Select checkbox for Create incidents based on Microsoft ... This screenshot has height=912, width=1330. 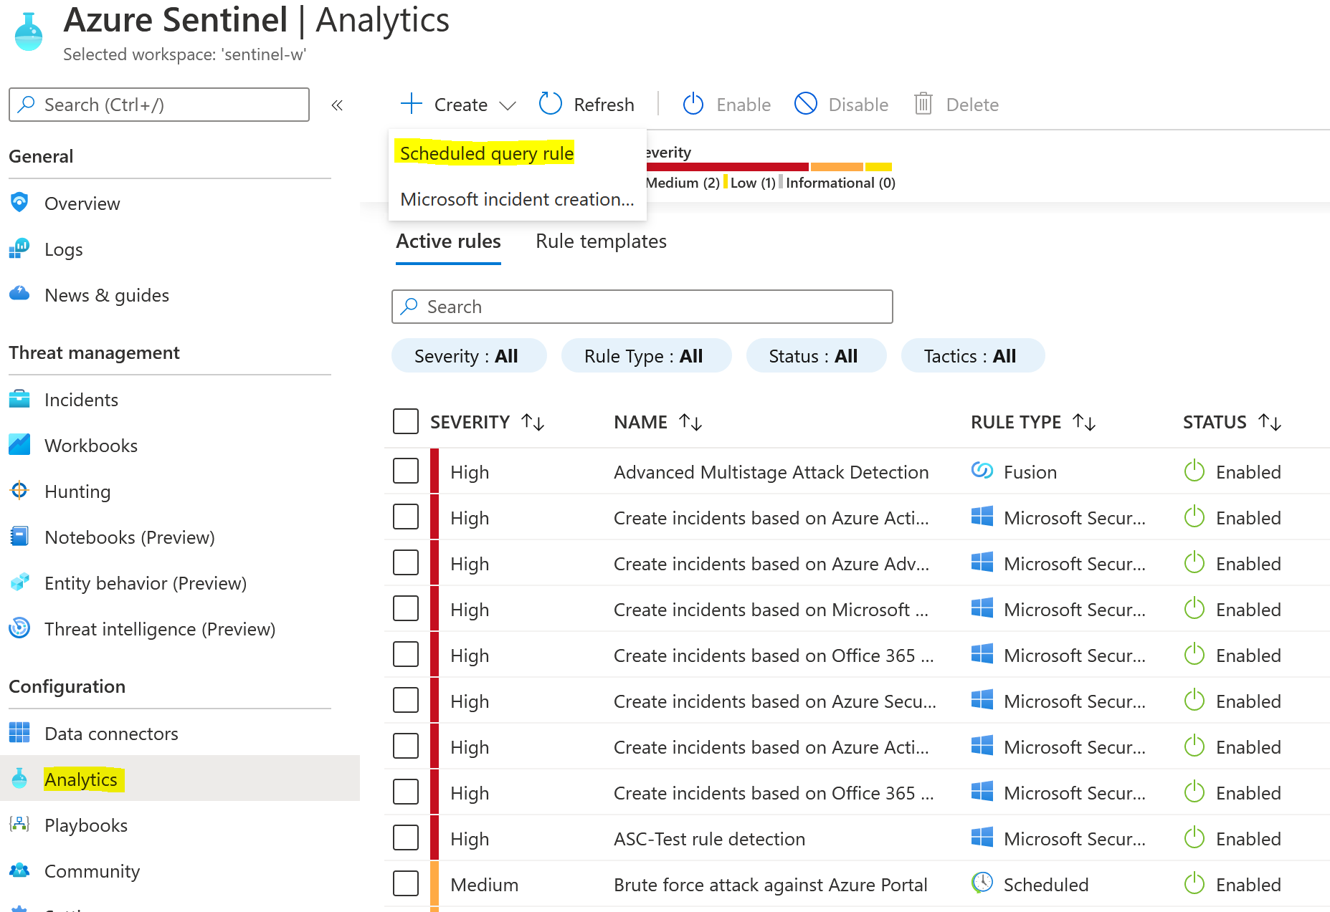(x=406, y=608)
